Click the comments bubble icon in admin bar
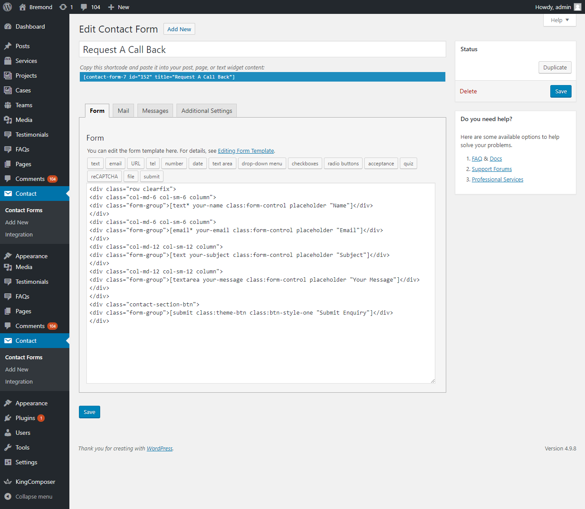585x509 pixels. pos(84,7)
